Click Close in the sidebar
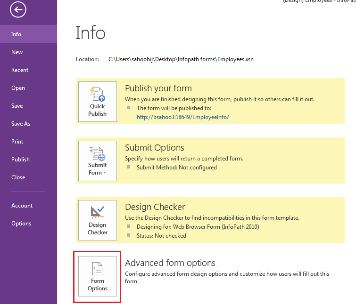The image size is (356, 304). [28, 177]
